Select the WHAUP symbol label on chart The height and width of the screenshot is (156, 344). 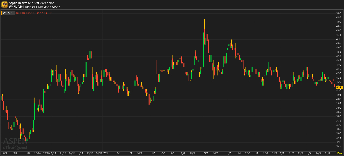pyautogui.click(x=9, y=13)
